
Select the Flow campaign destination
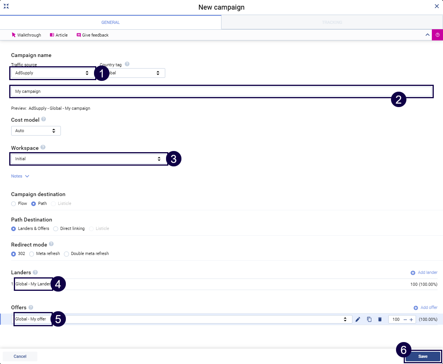(x=13, y=203)
